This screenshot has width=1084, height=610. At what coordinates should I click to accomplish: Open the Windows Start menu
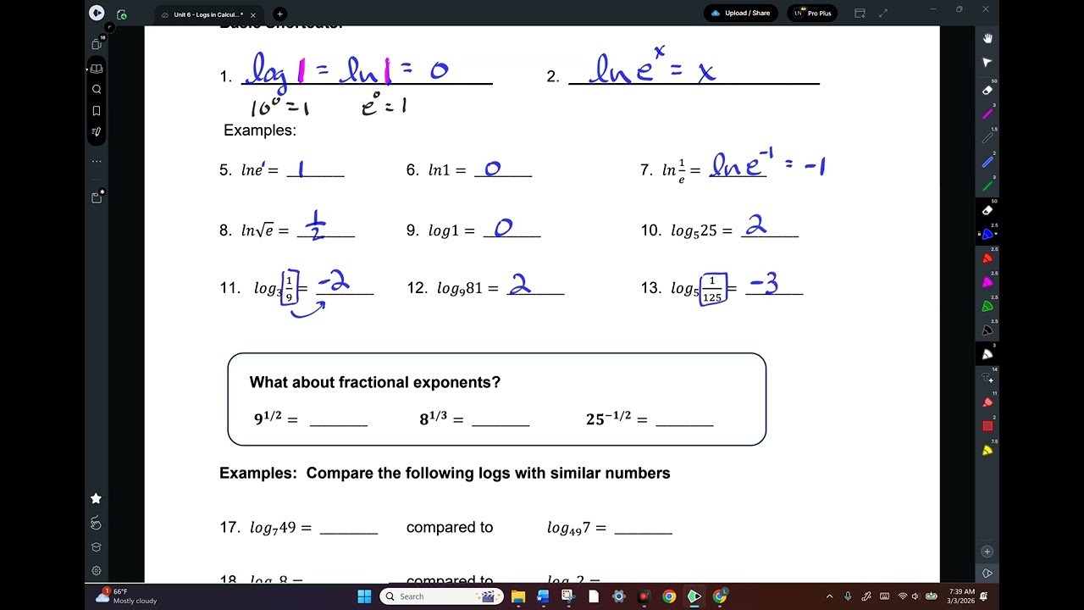tap(364, 596)
